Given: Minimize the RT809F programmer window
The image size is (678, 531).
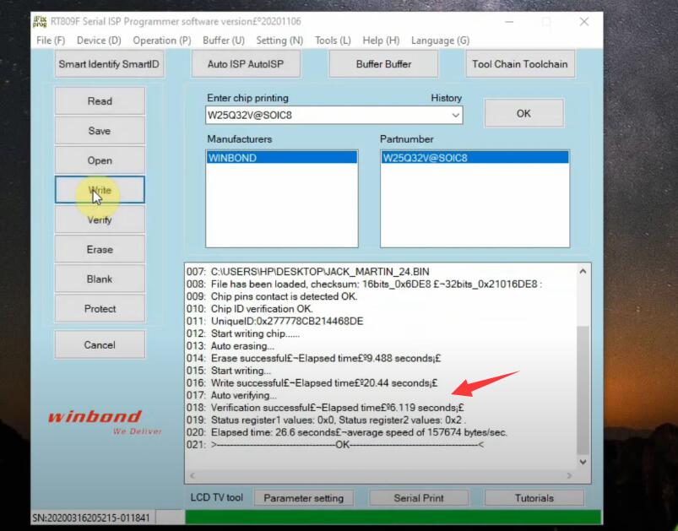Looking at the screenshot, I should pyautogui.click(x=509, y=22).
